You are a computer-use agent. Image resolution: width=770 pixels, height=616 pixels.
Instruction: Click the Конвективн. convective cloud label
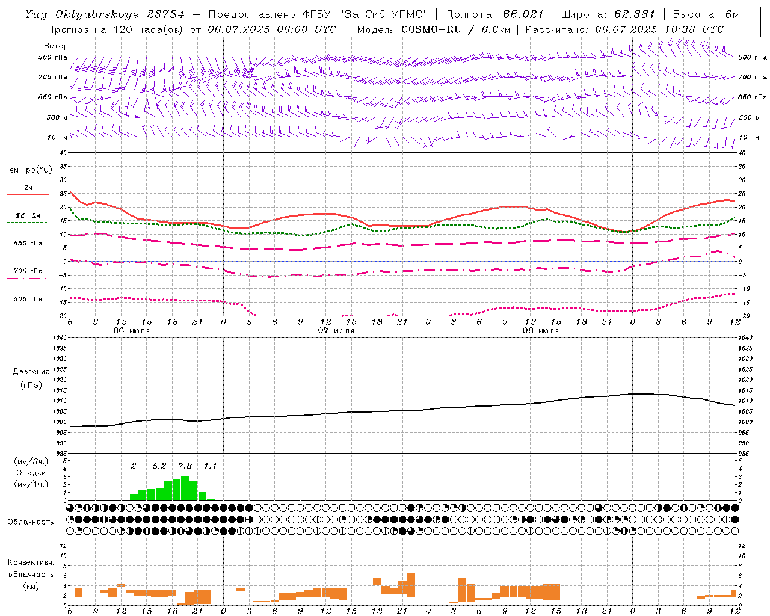pyautogui.click(x=31, y=562)
